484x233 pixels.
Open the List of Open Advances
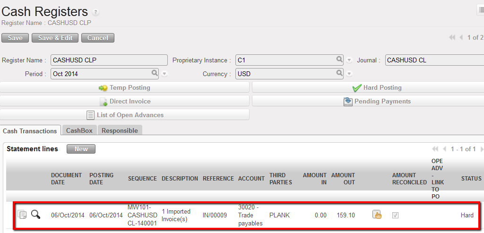[125, 115]
